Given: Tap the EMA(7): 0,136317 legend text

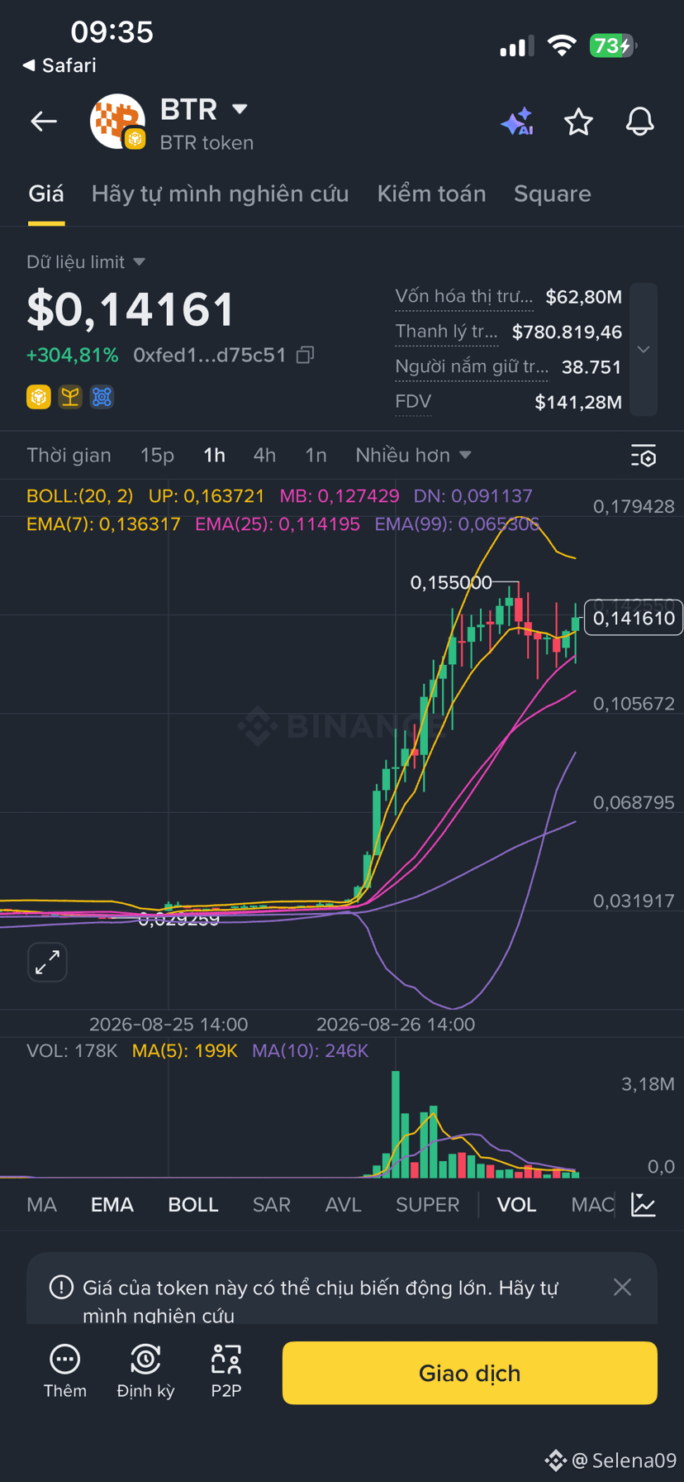Looking at the screenshot, I should (103, 523).
